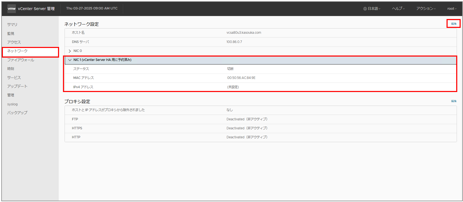Click the FTP proxy row label
The image size is (463, 202).
tap(75, 119)
